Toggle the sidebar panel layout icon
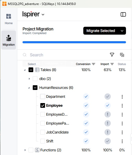The image size is (132, 155). coord(123,14)
